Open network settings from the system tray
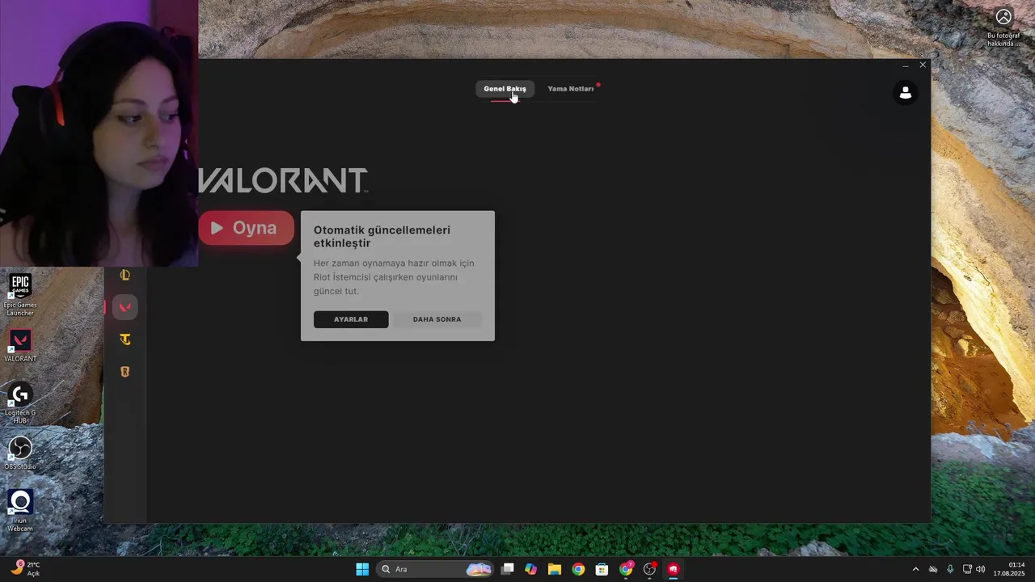The width and height of the screenshot is (1035, 582). (967, 569)
